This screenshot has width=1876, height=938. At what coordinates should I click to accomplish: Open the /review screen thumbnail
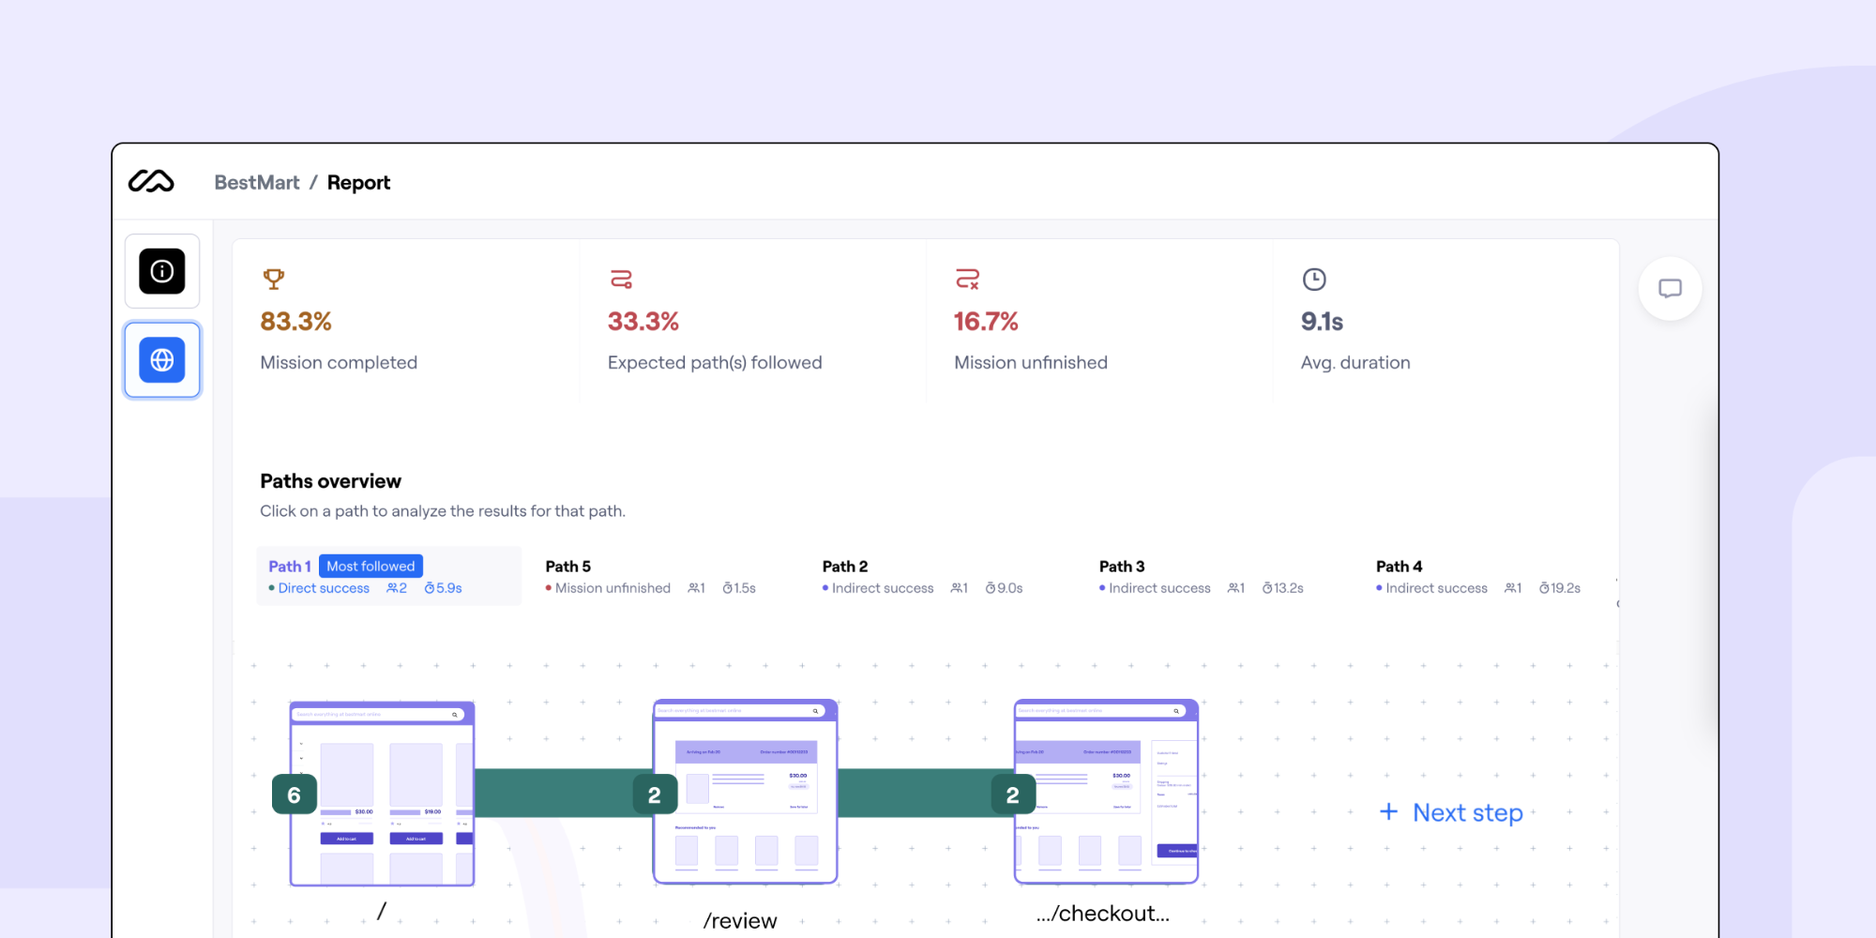745,792
